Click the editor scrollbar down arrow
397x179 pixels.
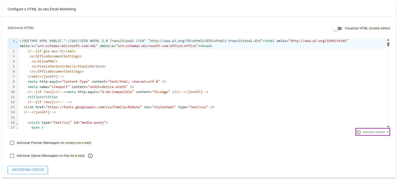pyautogui.click(x=388, y=127)
